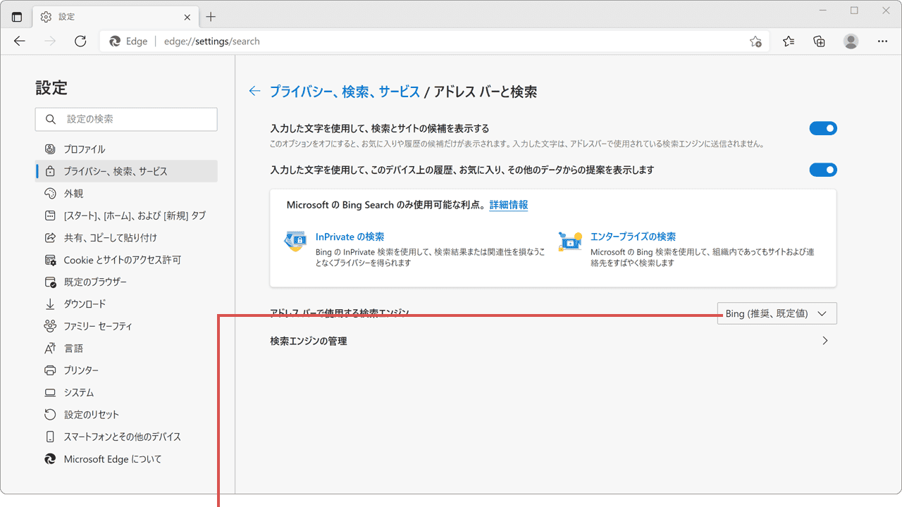Open ファミリー セーフティ settings
902x507 pixels.
click(126, 326)
